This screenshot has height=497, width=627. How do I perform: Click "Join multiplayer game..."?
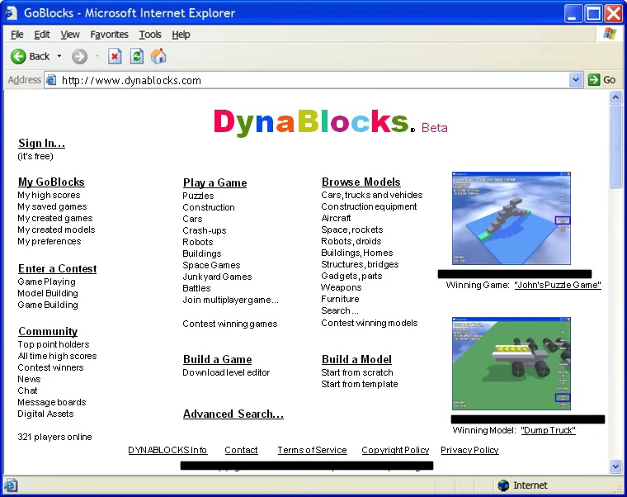(230, 300)
